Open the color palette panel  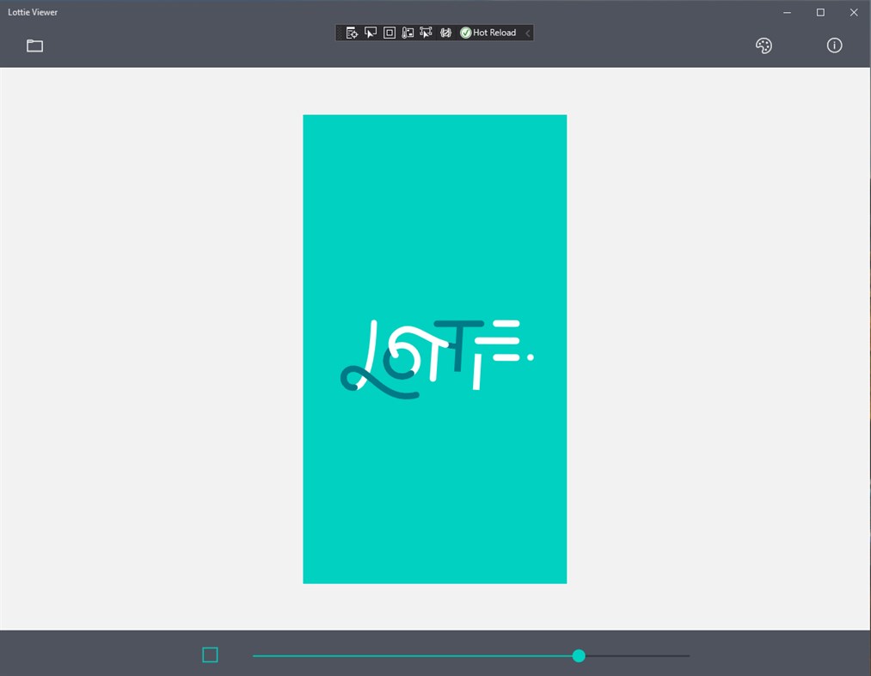(764, 46)
